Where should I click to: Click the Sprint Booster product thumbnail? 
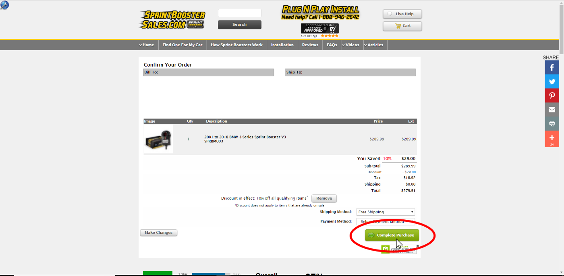click(158, 139)
